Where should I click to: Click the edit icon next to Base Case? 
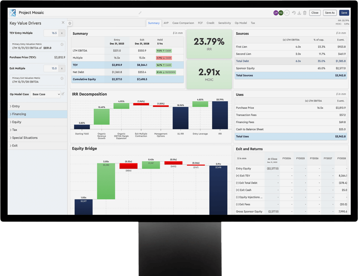click(x=63, y=94)
